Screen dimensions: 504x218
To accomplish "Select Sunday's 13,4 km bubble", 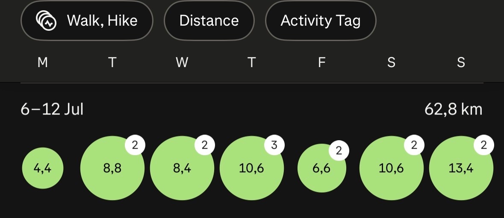I will point(461,168).
